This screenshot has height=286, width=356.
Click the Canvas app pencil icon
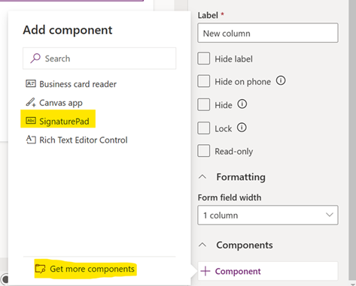31,102
